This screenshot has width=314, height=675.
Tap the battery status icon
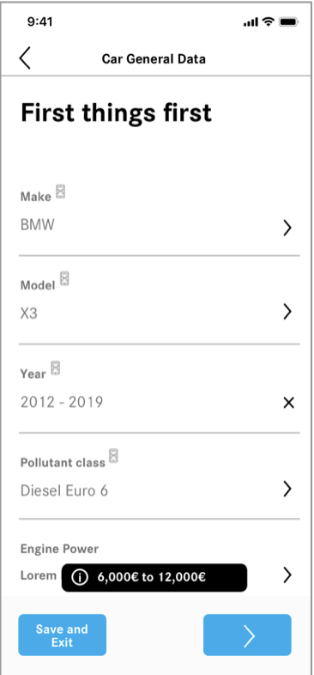(288, 21)
